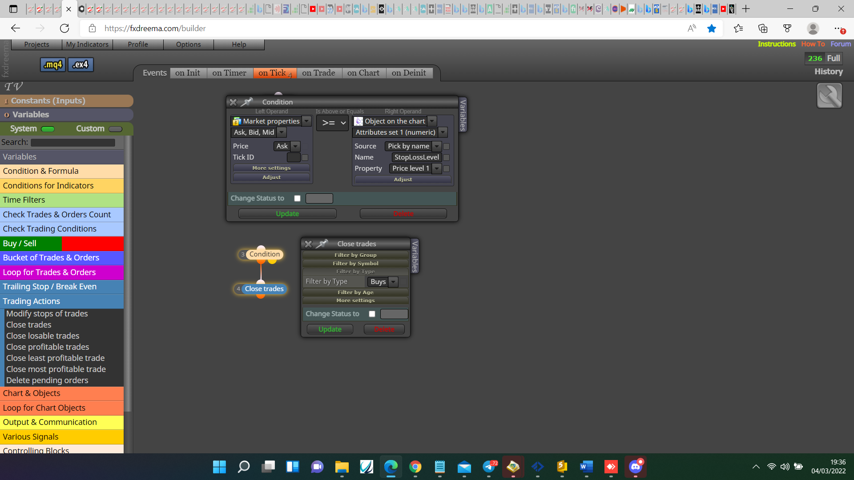Open the Variables side tab on Condition

coord(463,115)
